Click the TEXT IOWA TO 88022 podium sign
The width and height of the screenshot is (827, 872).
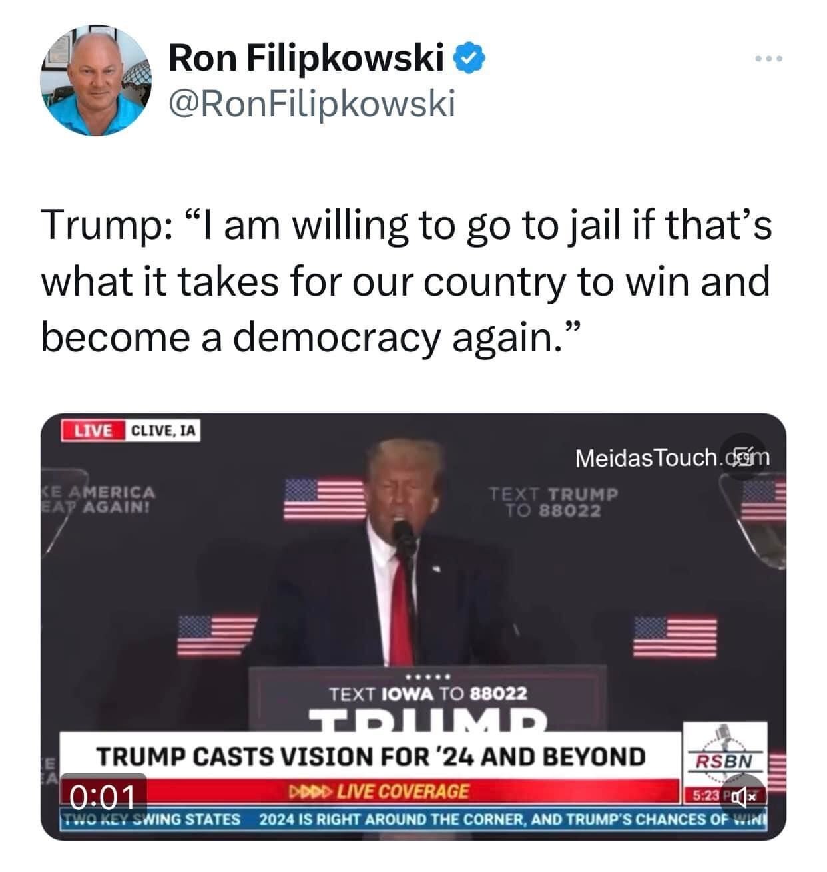click(x=428, y=694)
